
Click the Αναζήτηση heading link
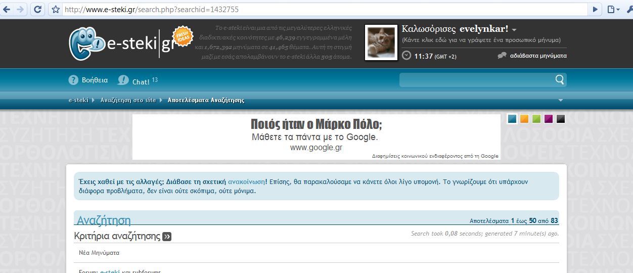tap(104, 220)
